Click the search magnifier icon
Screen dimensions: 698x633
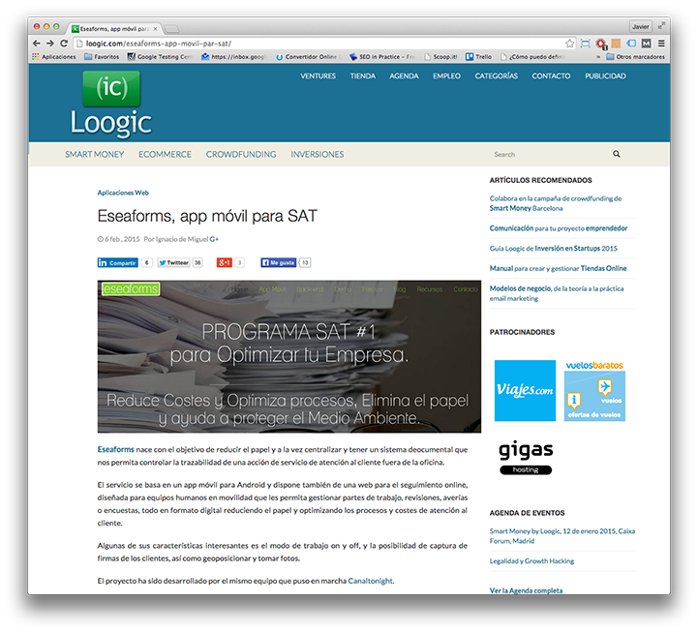[x=616, y=154]
